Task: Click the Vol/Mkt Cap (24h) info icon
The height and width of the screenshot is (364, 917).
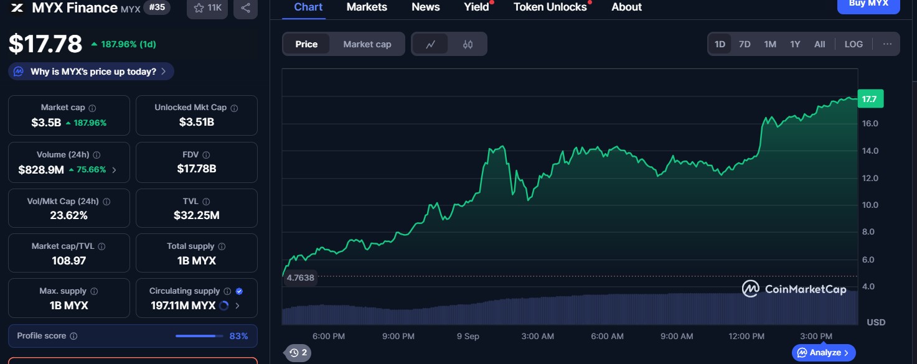Action: 106,202
